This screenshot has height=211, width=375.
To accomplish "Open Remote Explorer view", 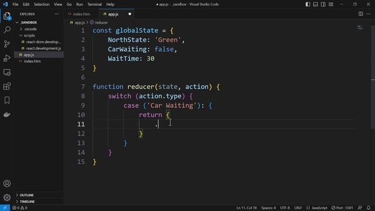I will [x=7, y=72].
